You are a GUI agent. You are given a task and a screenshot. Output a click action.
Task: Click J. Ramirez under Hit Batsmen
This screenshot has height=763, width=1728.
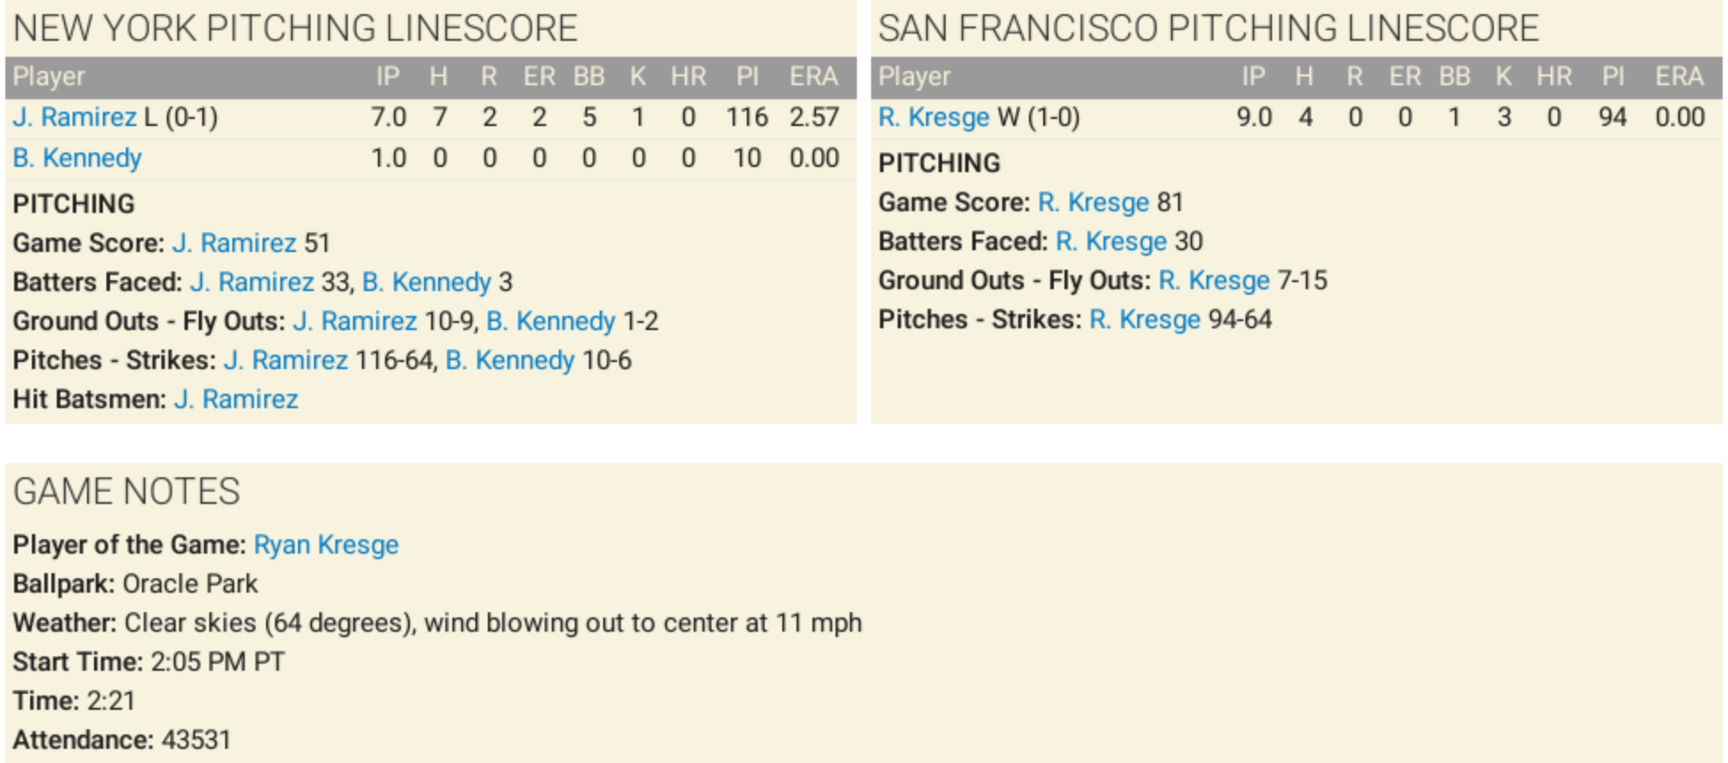coord(236,399)
